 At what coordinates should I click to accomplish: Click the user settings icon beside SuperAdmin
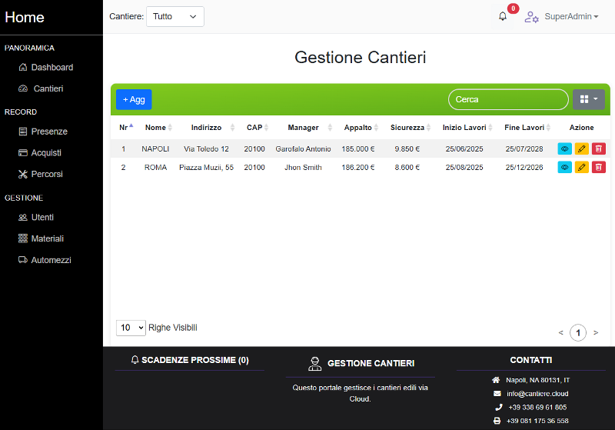pos(531,17)
